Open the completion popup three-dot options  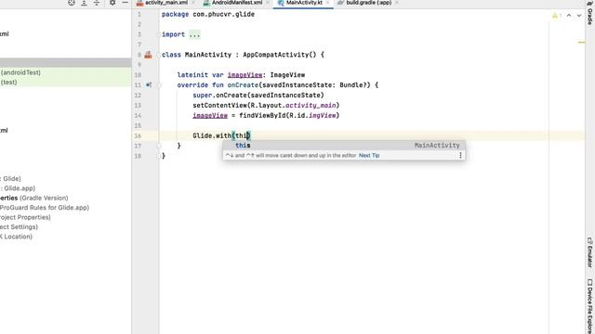[x=460, y=155]
